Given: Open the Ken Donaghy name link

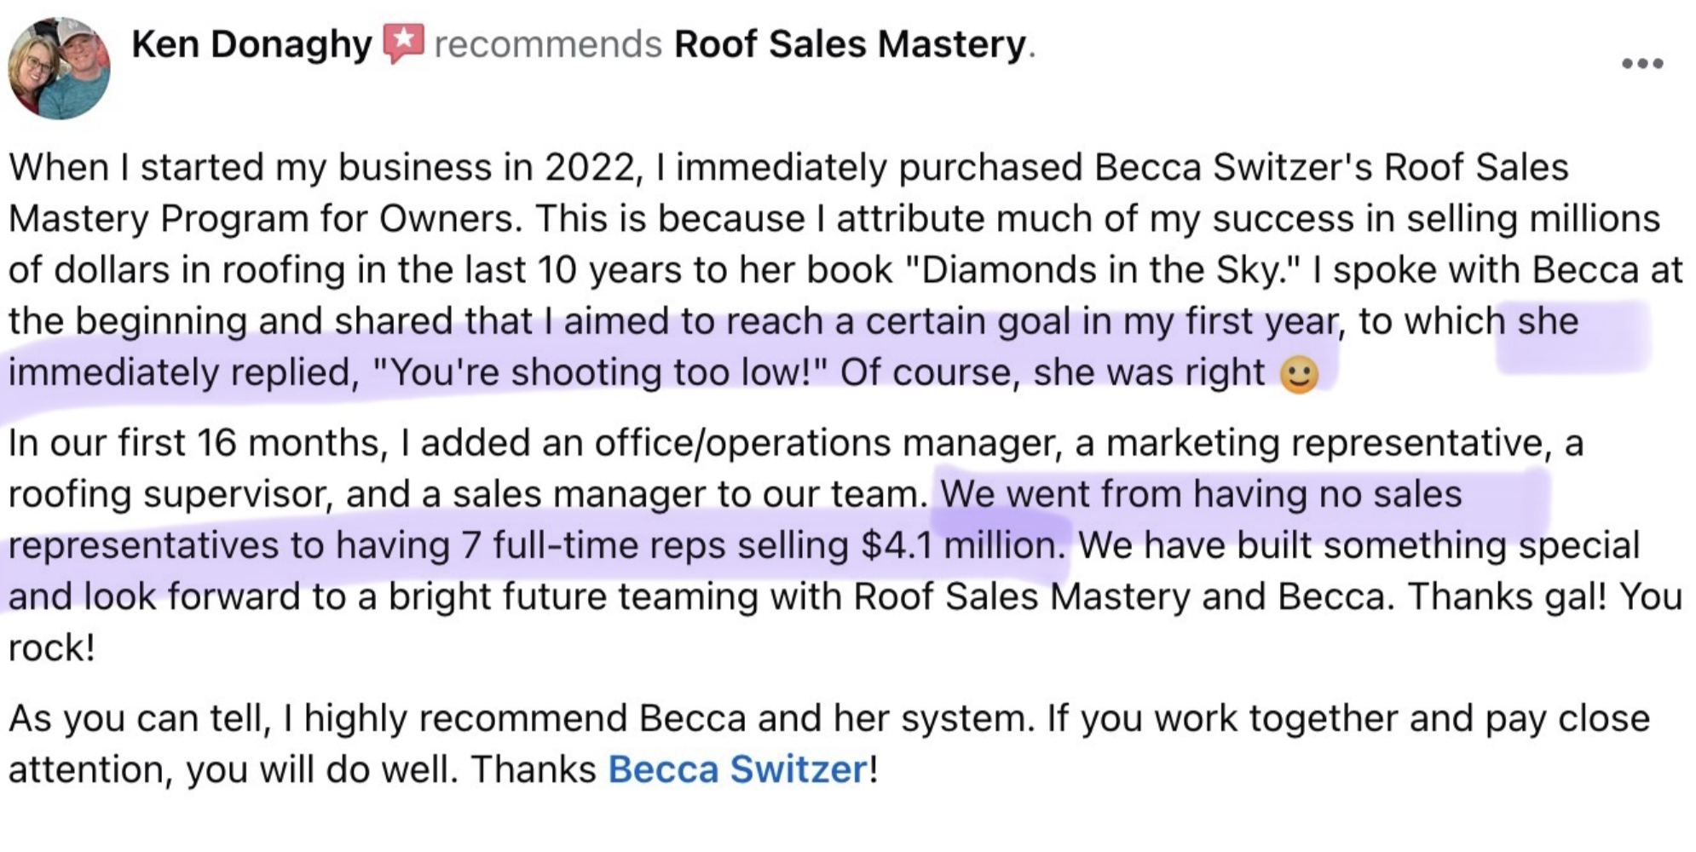Looking at the screenshot, I should (x=251, y=43).
